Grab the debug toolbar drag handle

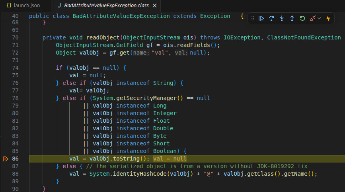(x=253, y=18)
